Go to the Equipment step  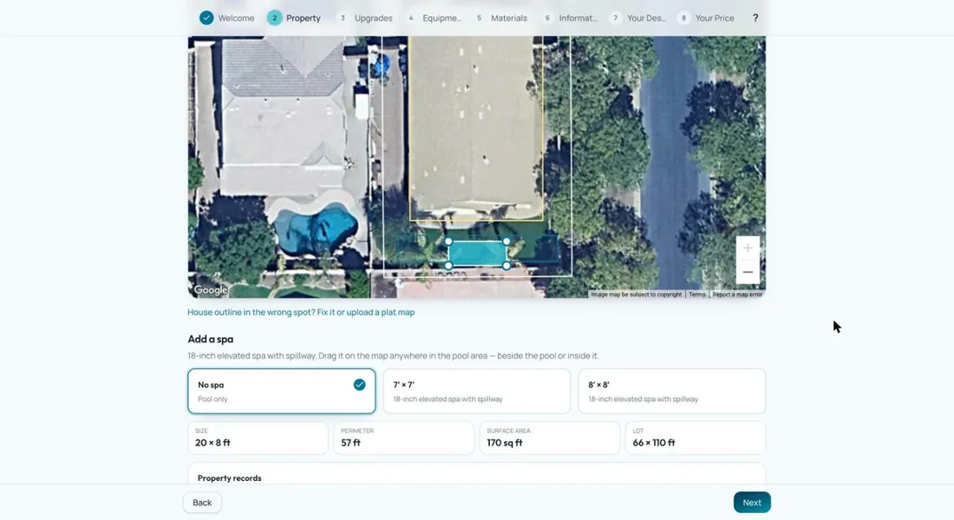click(x=433, y=18)
